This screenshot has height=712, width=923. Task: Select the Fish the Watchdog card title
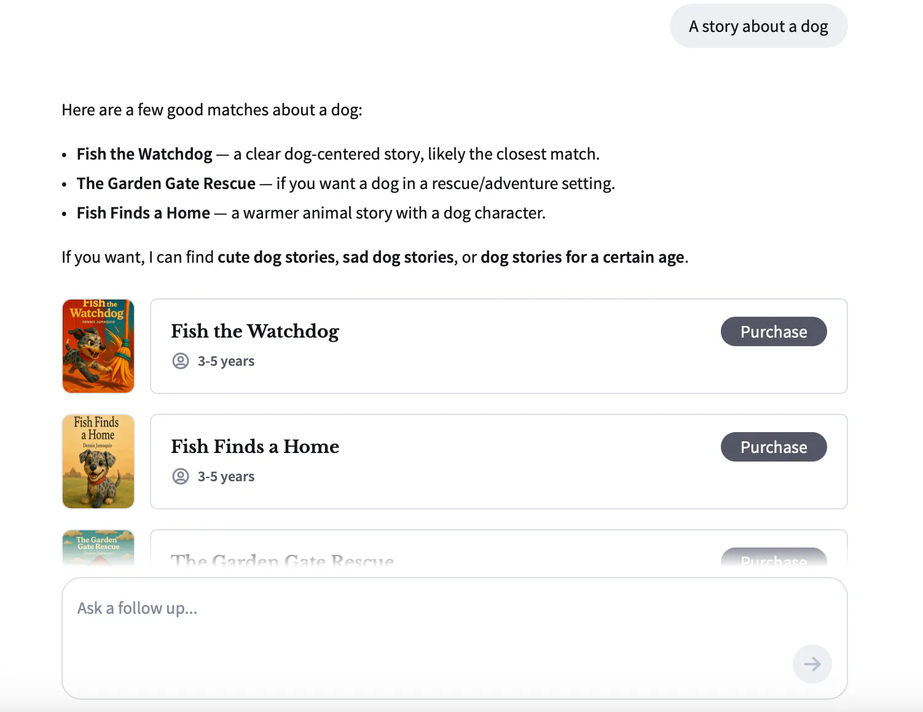click(255, 331)
